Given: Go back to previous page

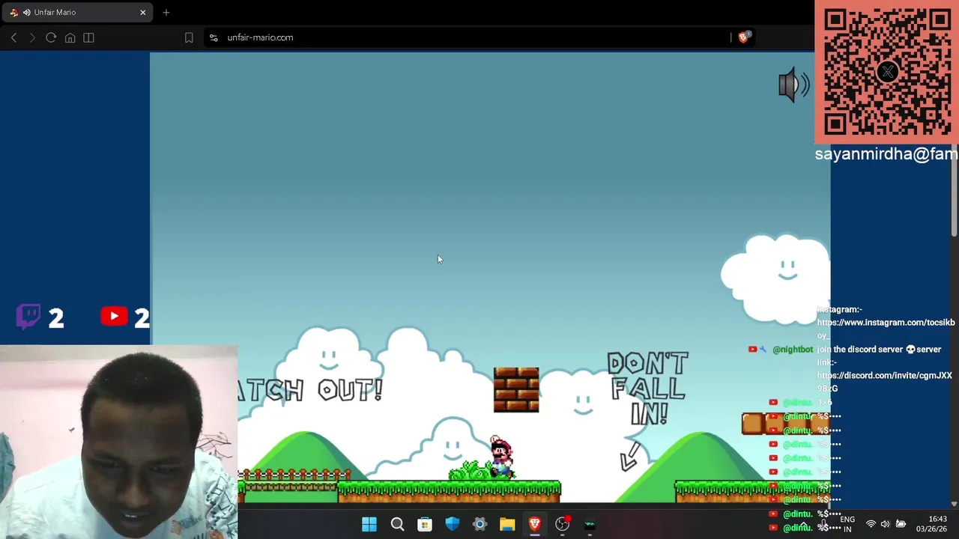Looking at the screenshot, I should 13,37.
